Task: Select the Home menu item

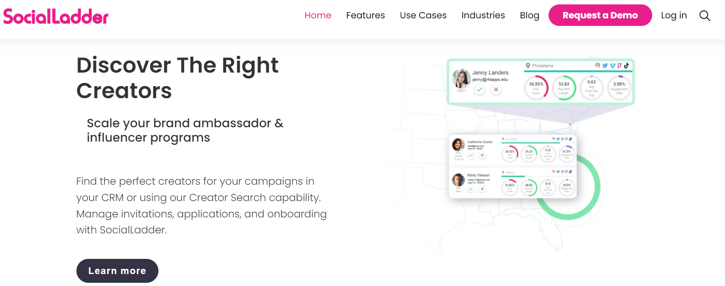Action: click(x=318, y=15)
